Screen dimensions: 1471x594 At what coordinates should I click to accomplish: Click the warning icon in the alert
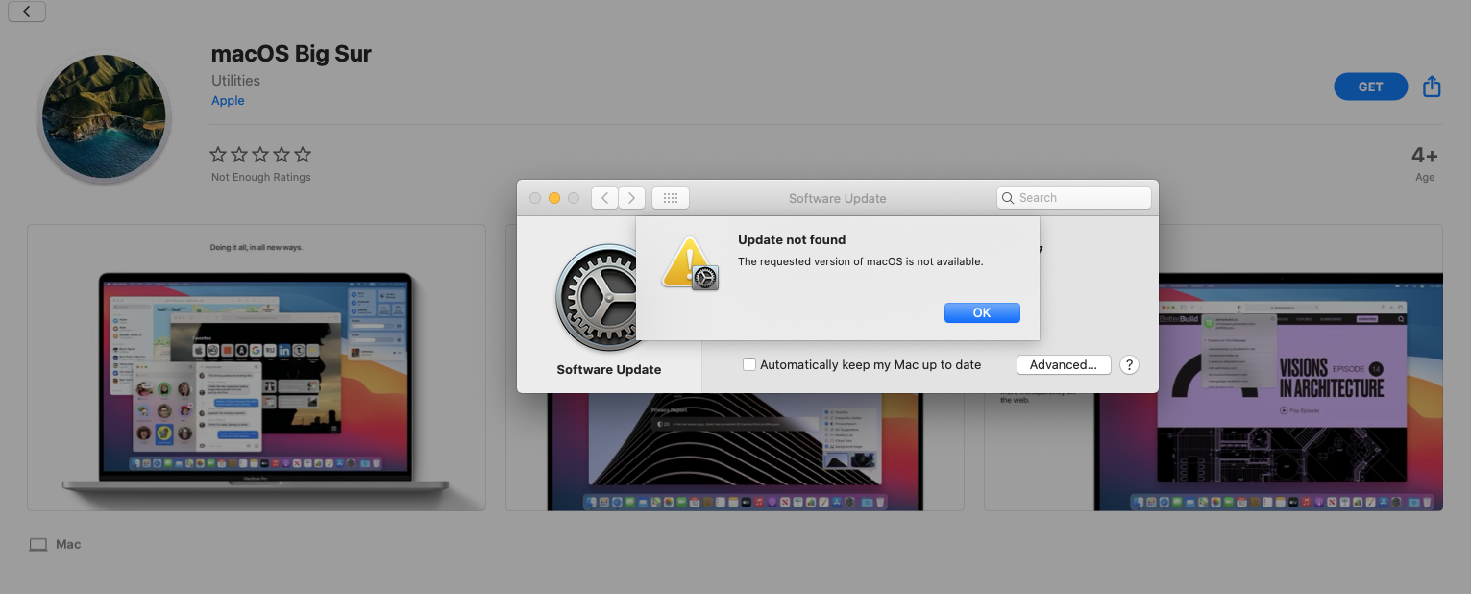click(x=690, y=263)
